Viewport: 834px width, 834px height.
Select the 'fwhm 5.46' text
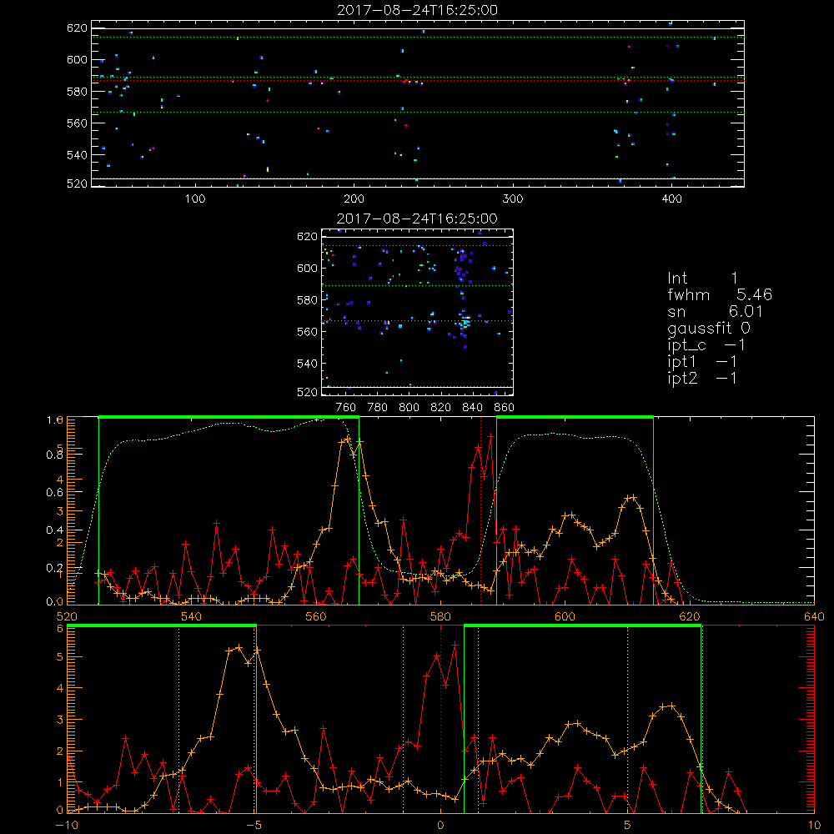(x=720, y=294)
